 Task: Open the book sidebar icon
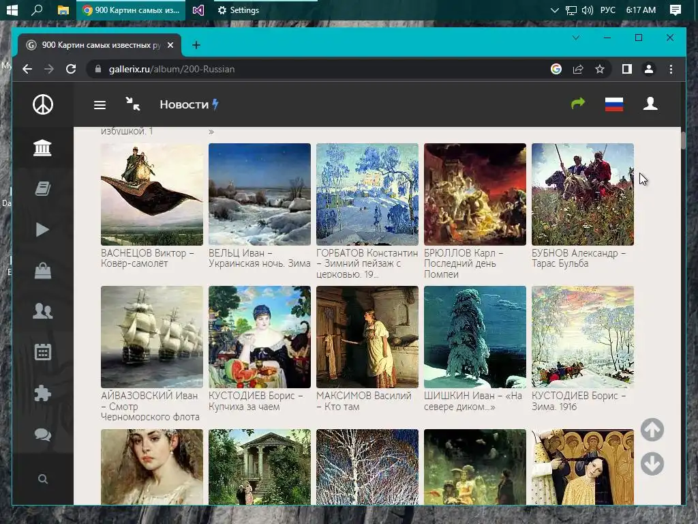point(43,188)
